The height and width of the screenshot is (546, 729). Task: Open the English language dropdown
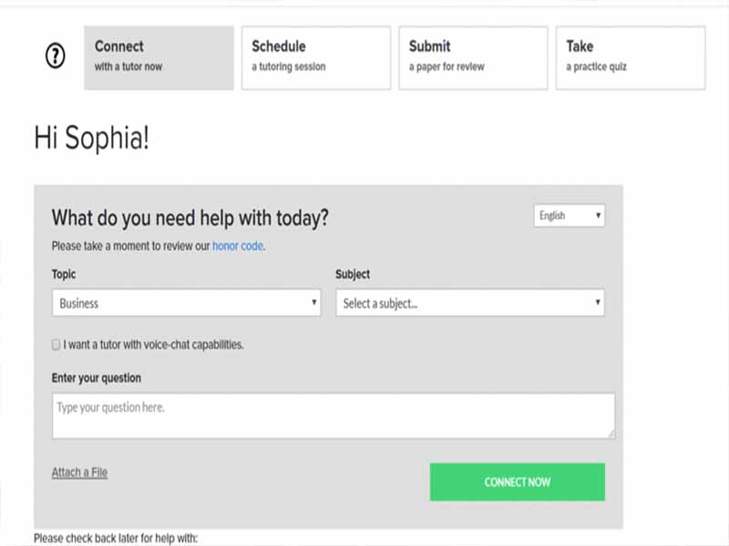(x=570, y=216)
